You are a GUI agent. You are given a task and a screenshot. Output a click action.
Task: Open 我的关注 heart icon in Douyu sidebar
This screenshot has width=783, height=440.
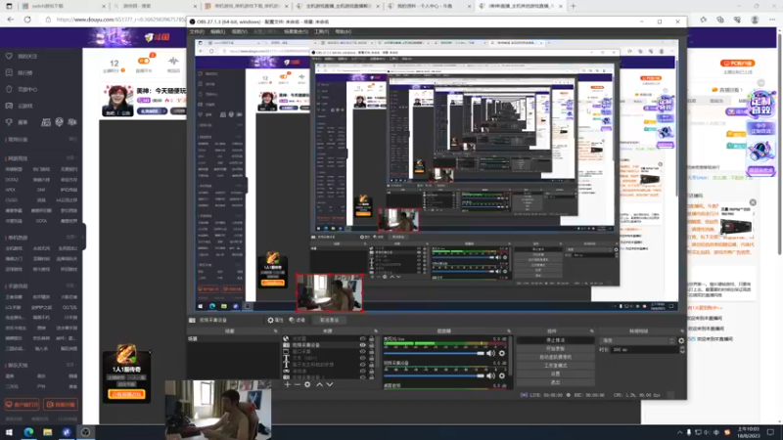(9, 57)
